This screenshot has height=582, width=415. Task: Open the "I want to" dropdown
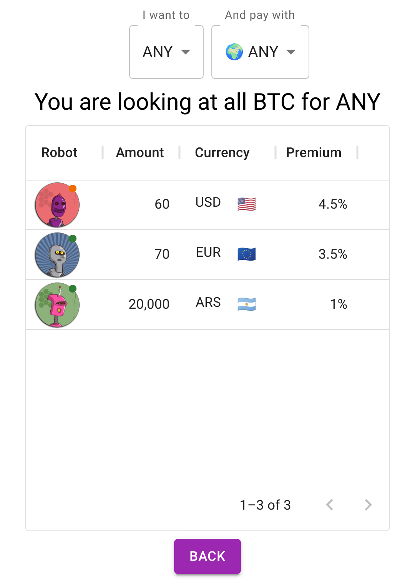(166, 52)
